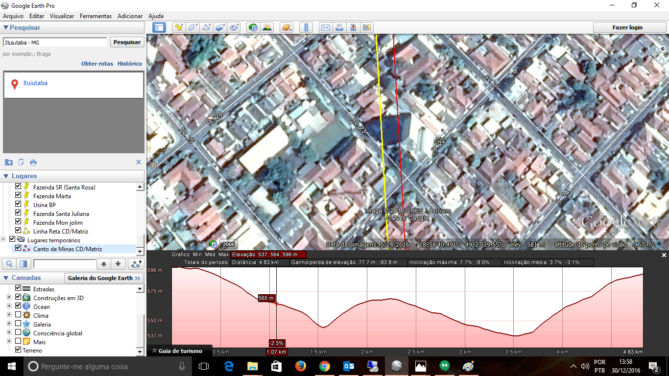Collapse the Pesquisar panel triangle
Image resolution: width=669 pixels, height=376 pixels.
[x=5, y=28]
